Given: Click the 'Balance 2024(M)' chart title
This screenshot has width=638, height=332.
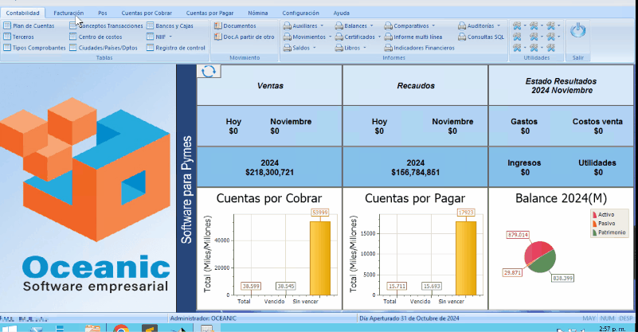Looking at the screenshot, I should click(x=561, y=198).
